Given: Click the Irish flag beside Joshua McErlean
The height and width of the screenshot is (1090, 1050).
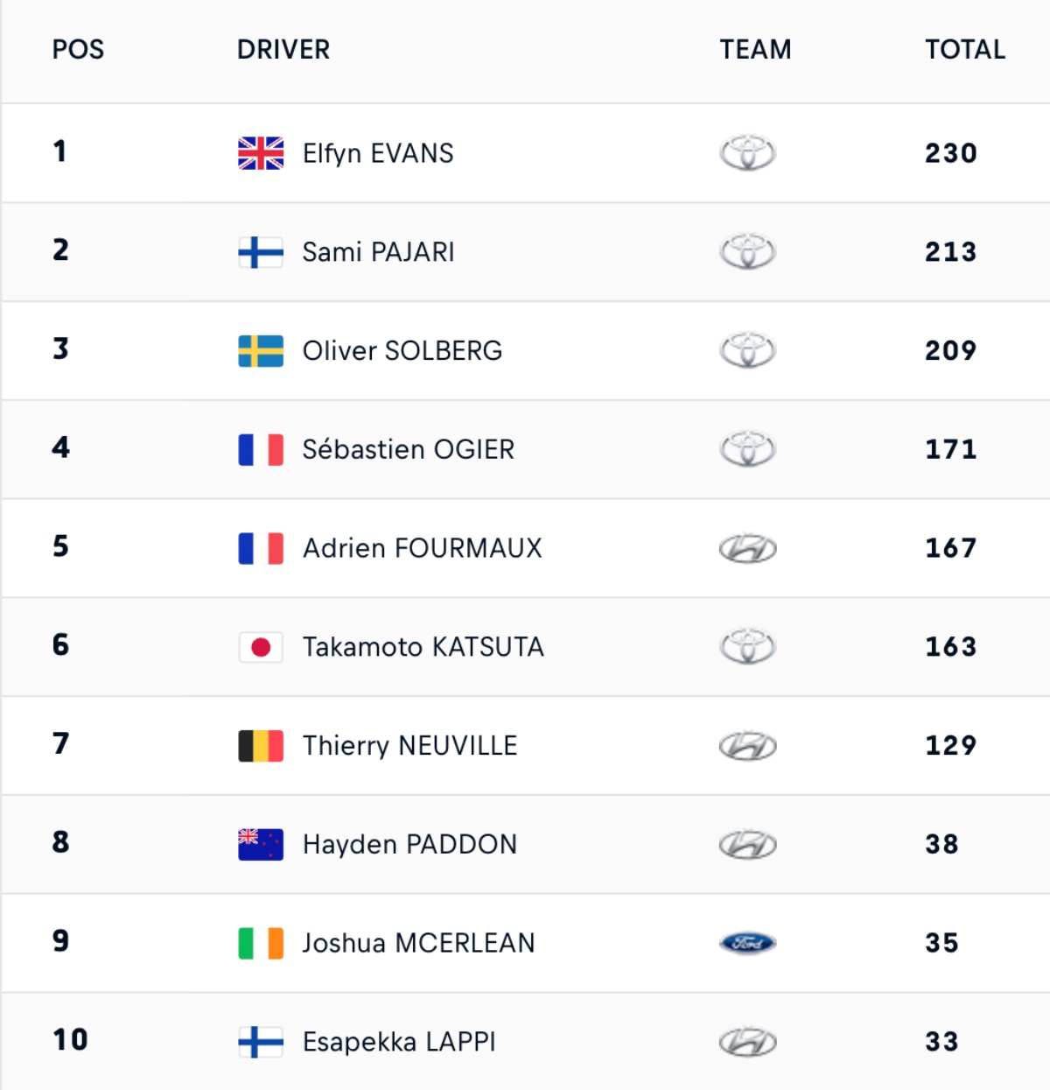Looking at the screenshot, I should [261, 943].
